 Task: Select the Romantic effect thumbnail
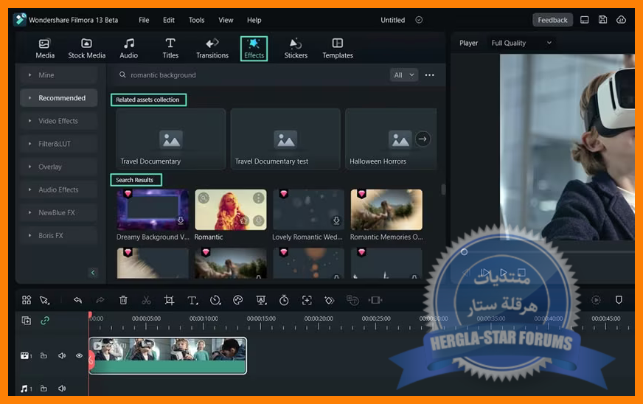click(x=231, y=209)
